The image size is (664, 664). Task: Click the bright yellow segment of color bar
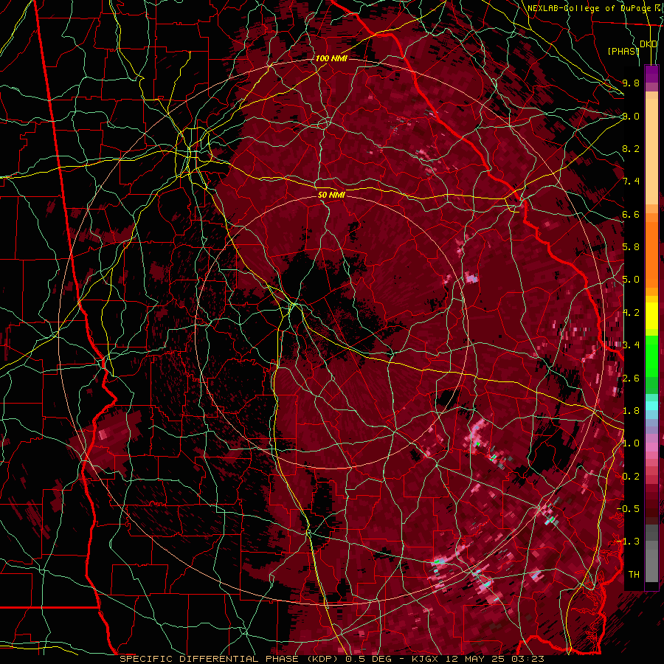(x=651, y=316)
